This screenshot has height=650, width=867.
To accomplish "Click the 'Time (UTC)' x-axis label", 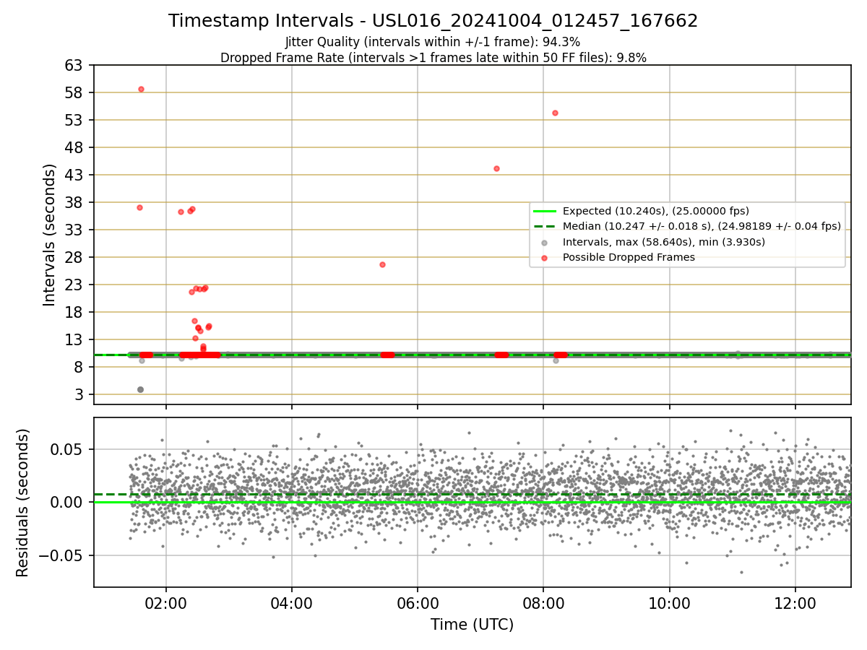I will 472,625.
